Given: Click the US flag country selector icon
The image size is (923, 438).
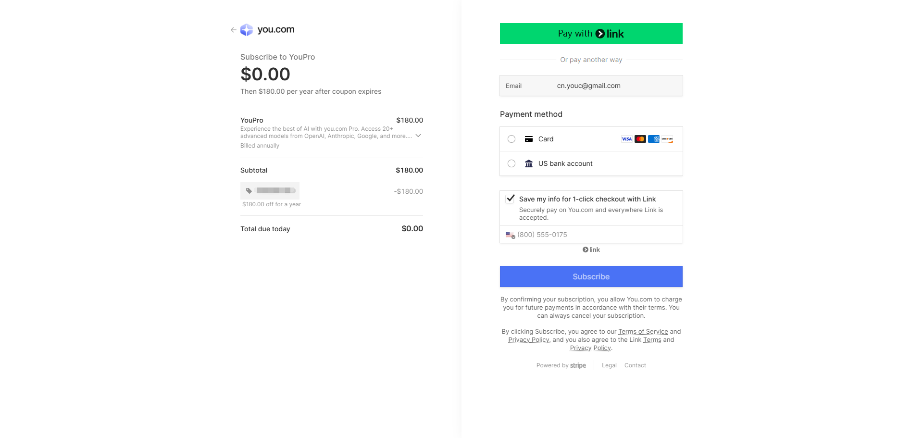Looking at the screenshot, I should 510,235.
